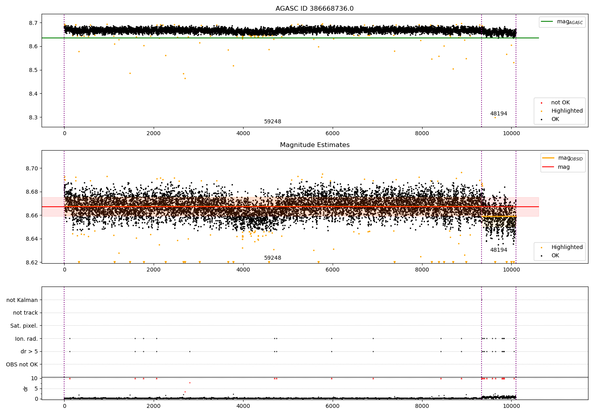The height and width of the screenshot is (415, 594).
Task: Click the 'not Kalman' row label
Action: coord(22,300)
